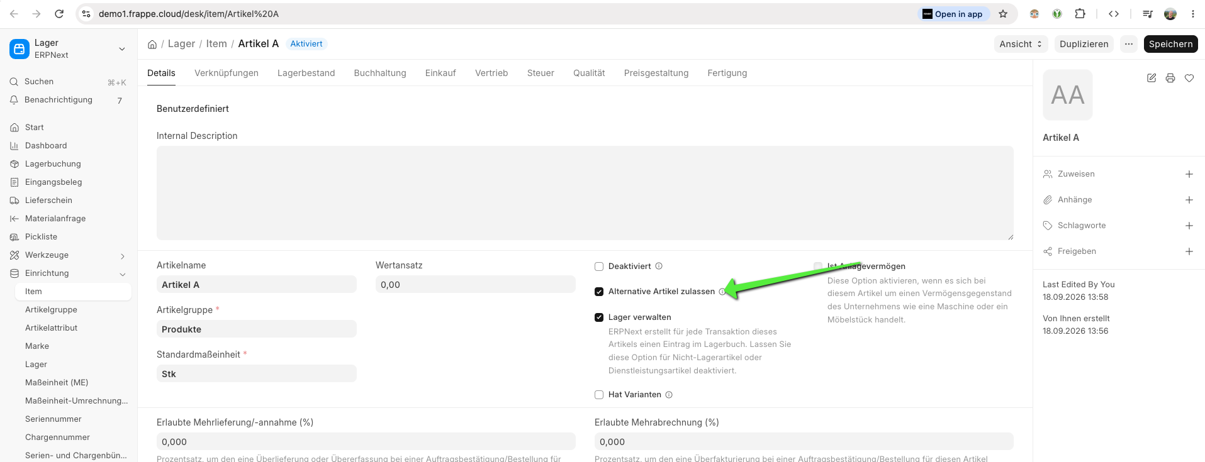The height and width of the screenshot is (462, 1205).
Task: Add an attachment with the Anhänge plus
Action: click(1189, 200)
